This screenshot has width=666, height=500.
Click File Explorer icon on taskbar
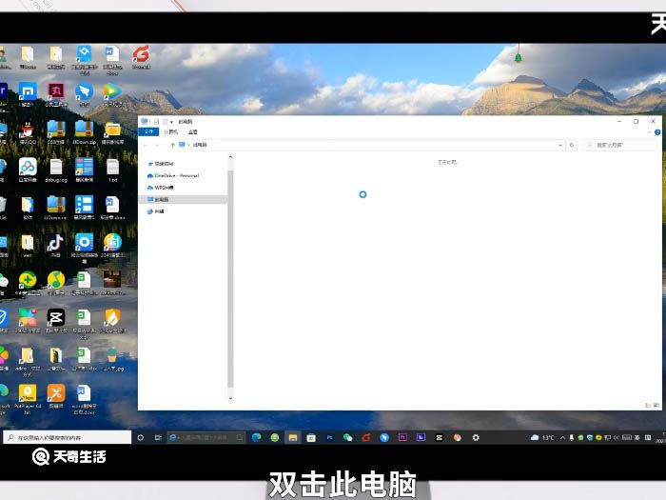pyautogui.click(x=293, y=437)
